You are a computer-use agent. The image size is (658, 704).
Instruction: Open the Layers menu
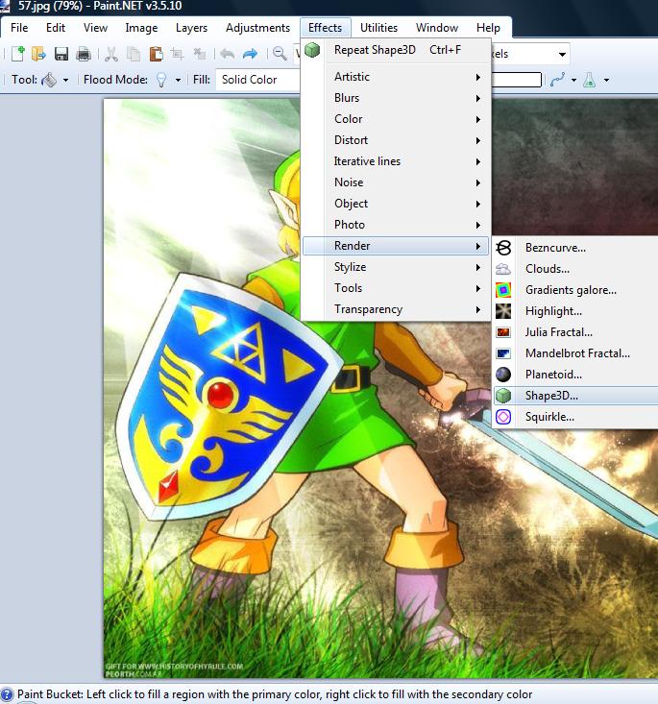pos(191,28)
